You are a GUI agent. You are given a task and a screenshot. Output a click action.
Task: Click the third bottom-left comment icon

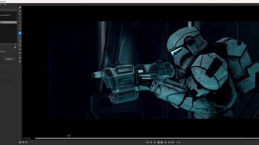26,142
